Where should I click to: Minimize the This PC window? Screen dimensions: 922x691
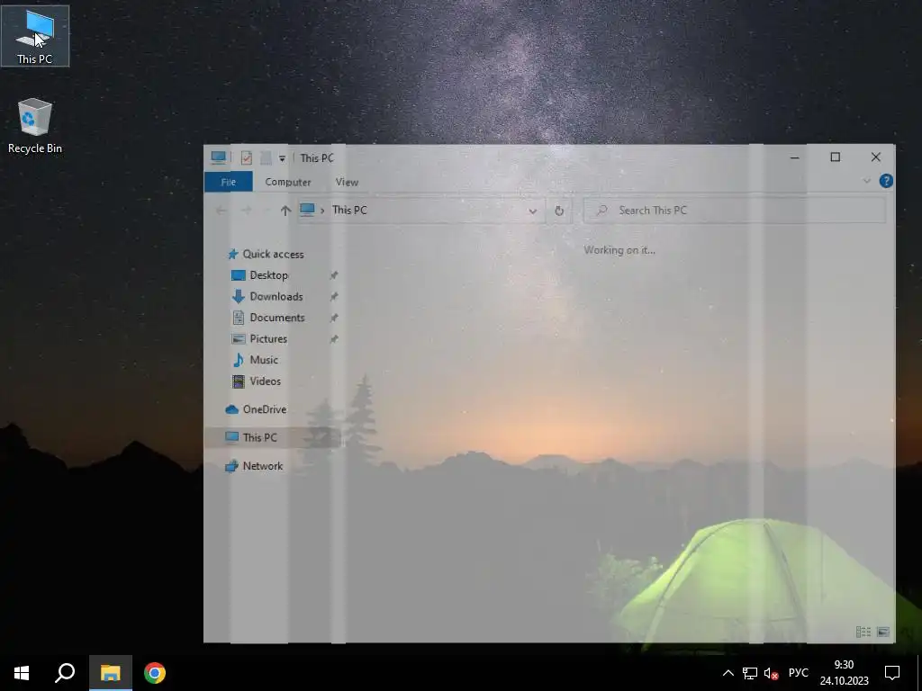(x=794, y=157)
